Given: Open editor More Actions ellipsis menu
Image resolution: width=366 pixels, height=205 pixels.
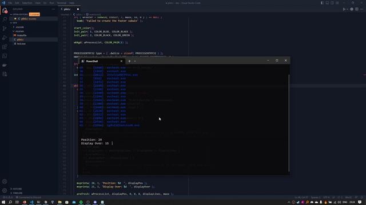Looking at the screenshot, I should [361, 9].
